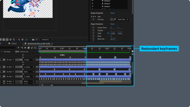Click the viewer icon just before the color channels icon
Screen dimensions: 190x107
click(14, 40)
